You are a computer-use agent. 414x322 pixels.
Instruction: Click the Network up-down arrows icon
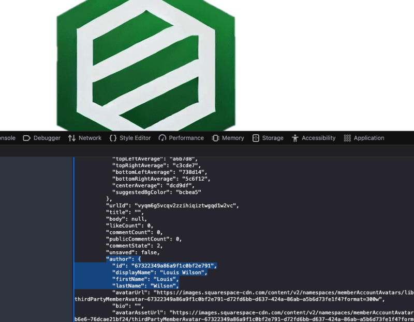(72, 138)
